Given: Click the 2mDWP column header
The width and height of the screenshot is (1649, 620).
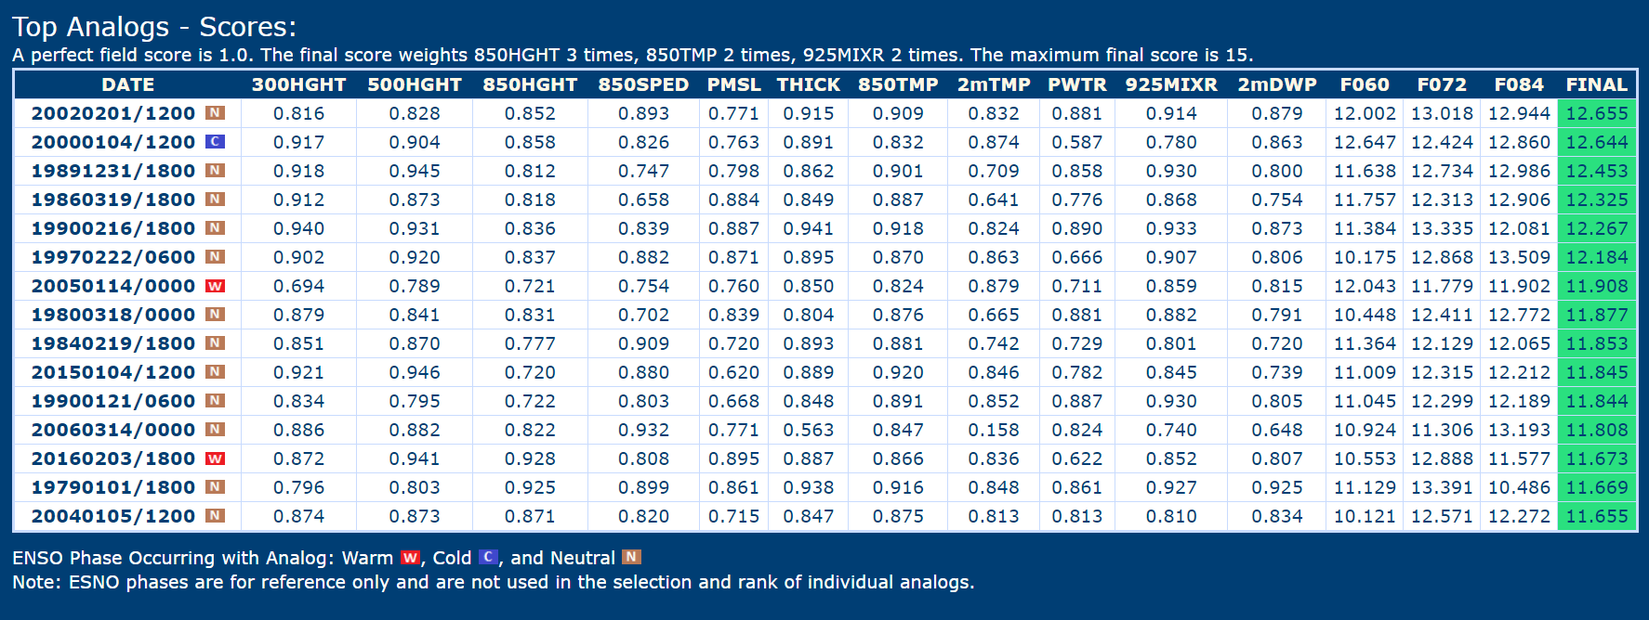Looking at the screenshot, I should point(1277,84).
